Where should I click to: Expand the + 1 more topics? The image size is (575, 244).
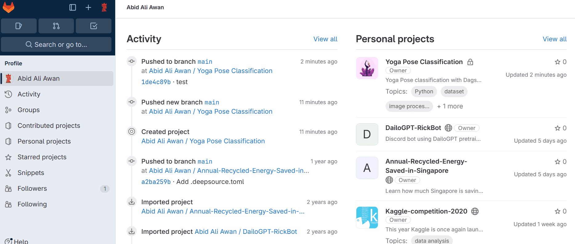point(450,106)
